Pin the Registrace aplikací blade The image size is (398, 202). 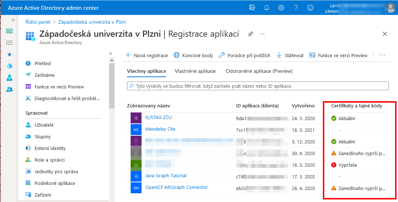point(251,33)
